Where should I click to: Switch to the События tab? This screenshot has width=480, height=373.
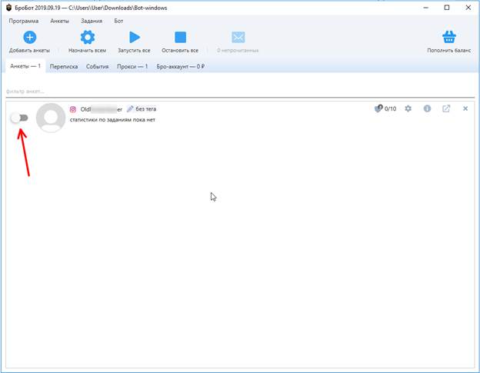[98, 66]
